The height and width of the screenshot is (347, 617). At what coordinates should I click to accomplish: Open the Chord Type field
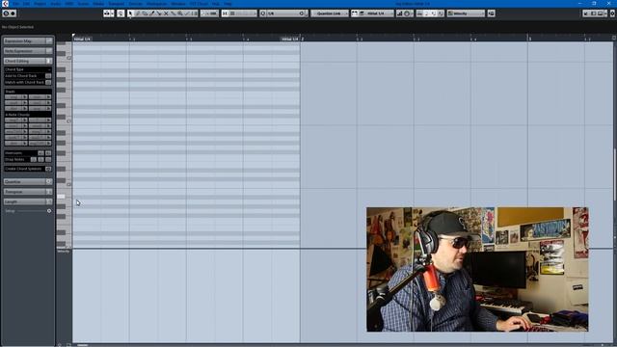pos(28,69)
